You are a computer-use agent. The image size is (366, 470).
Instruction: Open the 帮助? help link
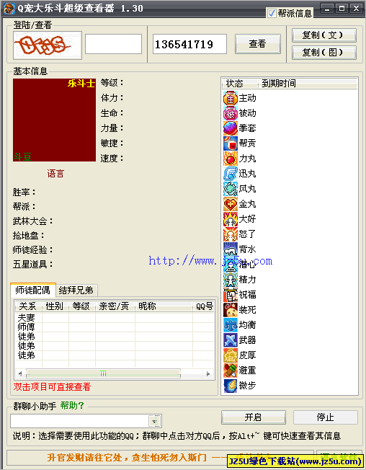72,406
